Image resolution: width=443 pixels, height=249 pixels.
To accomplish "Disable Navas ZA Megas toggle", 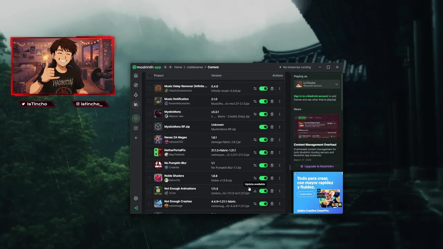I will click(x=263, y=140).
